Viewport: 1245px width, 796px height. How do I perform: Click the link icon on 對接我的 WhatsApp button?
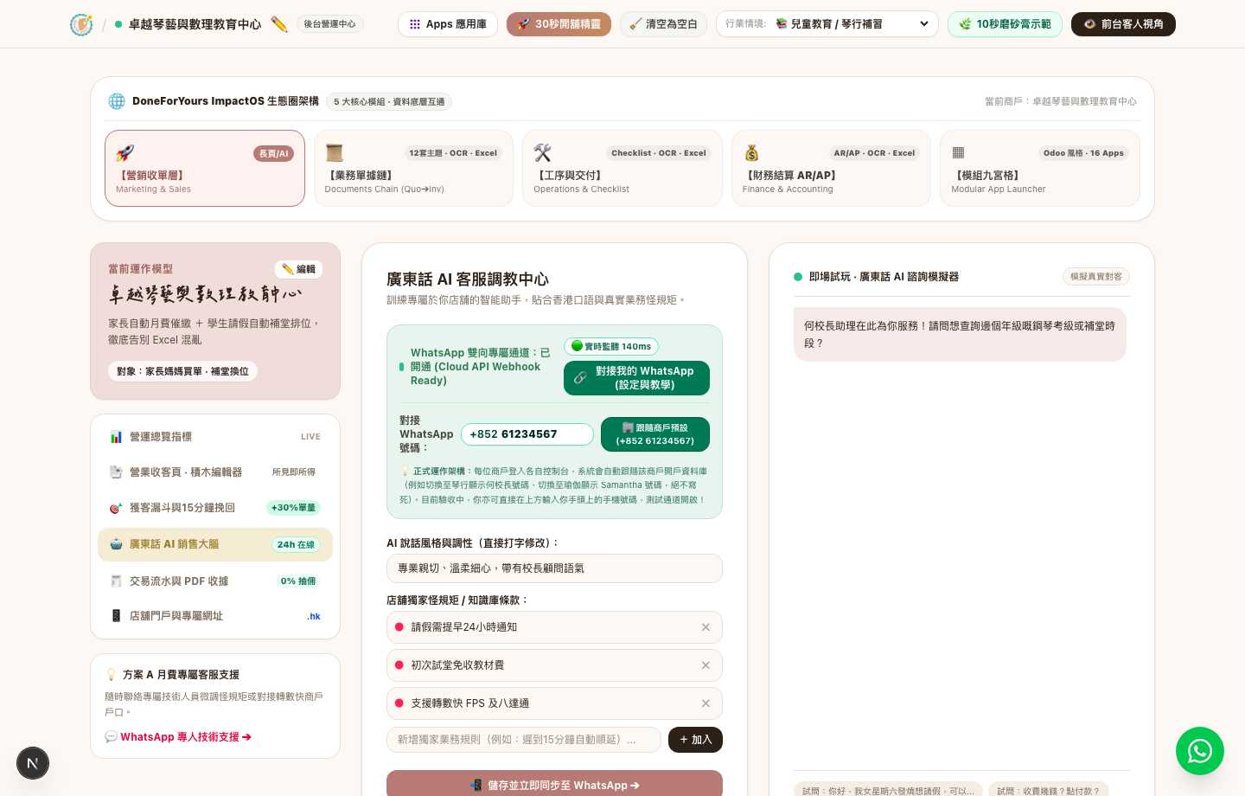coord(580,378)
